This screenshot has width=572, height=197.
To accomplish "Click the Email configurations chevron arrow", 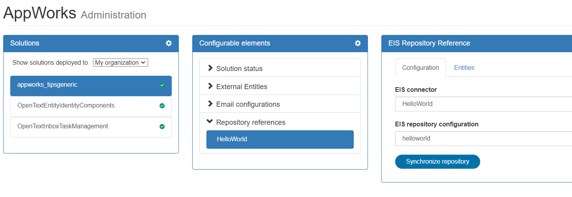I will point(210,104).
